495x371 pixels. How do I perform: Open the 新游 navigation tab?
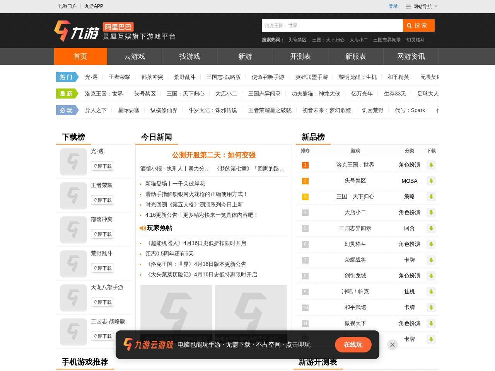(244, 56)
